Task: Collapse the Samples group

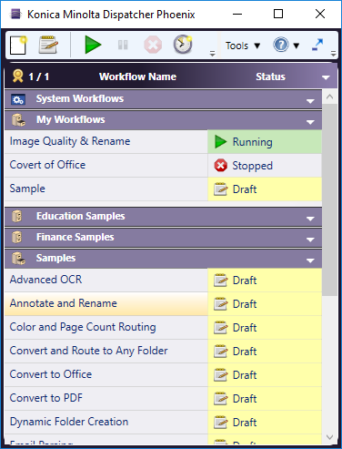Action: (x=310, y=260)
